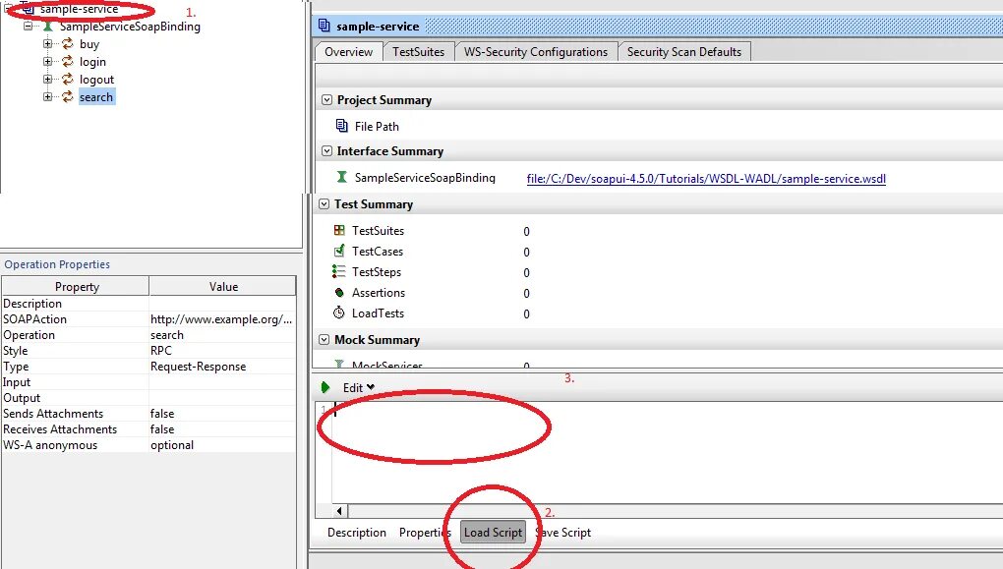The image size is (1003, 569).
Task: Click the Input property row
Action: click(148, 382)
